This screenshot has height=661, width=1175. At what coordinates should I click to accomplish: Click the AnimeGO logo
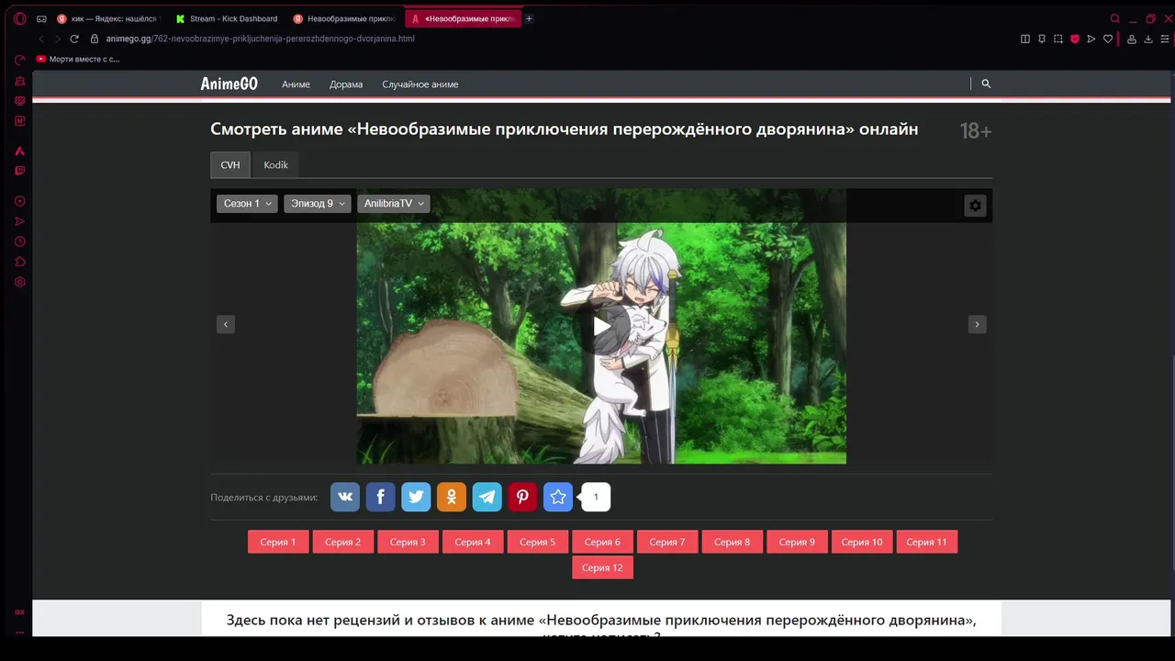click(x=229, y=84)
